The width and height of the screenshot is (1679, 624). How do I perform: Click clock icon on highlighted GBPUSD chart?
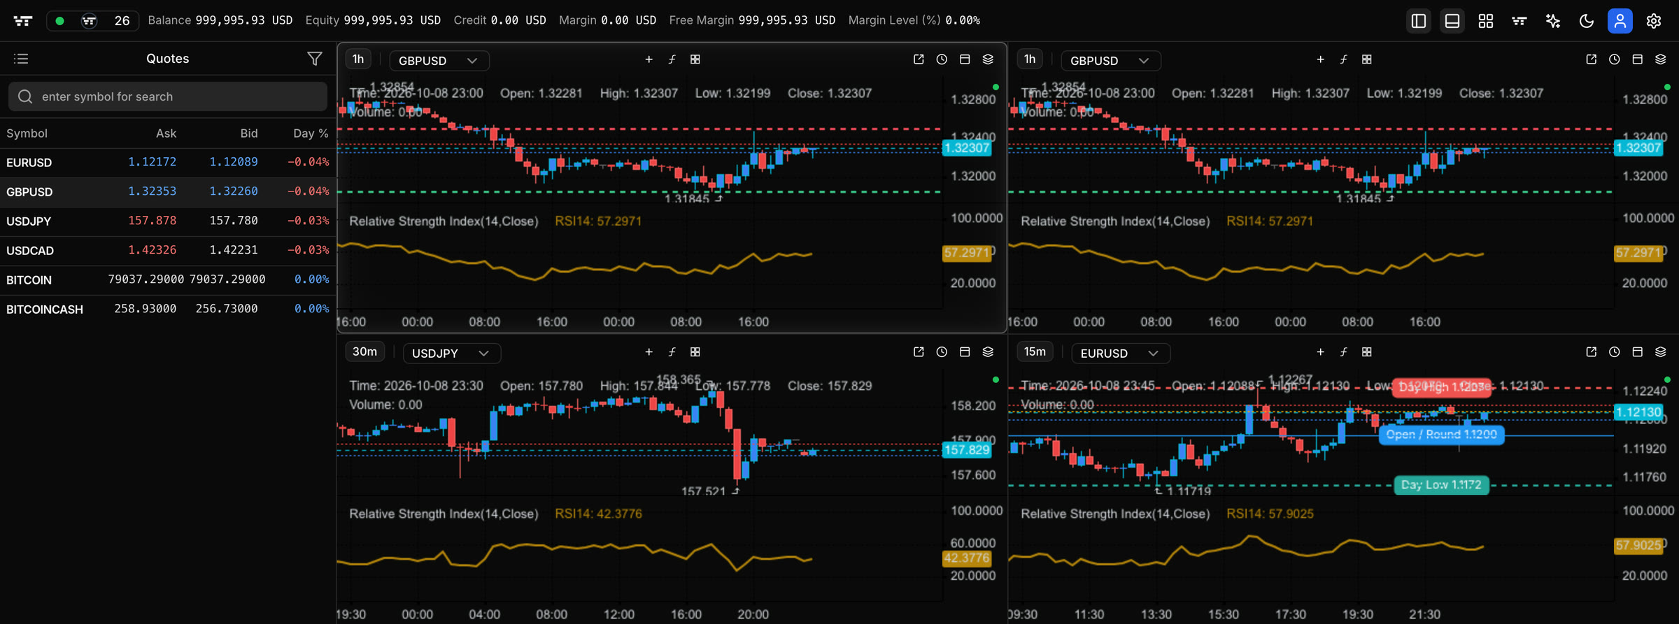942,60
